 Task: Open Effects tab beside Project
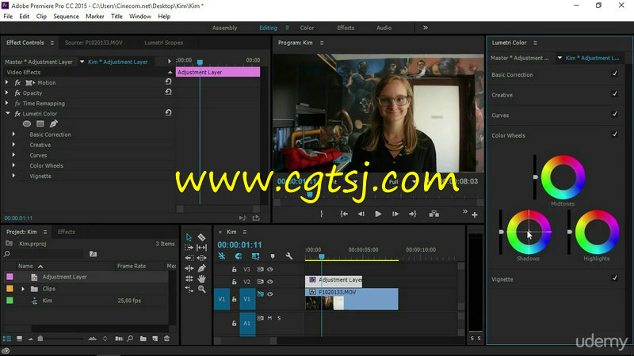(67, 232)
